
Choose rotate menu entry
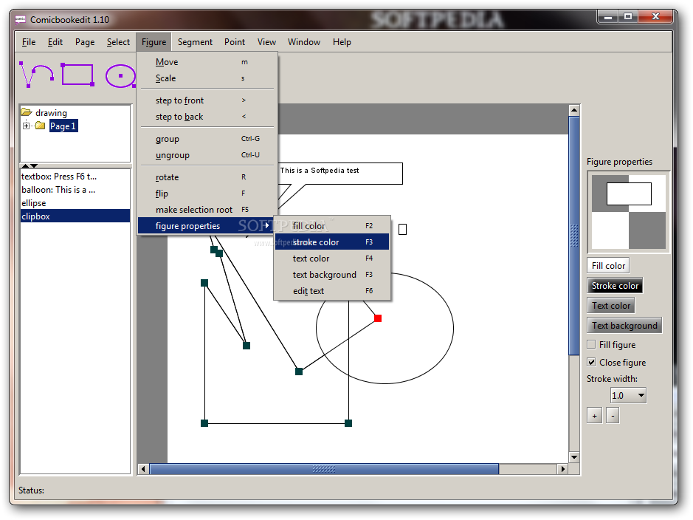(207, 177)
